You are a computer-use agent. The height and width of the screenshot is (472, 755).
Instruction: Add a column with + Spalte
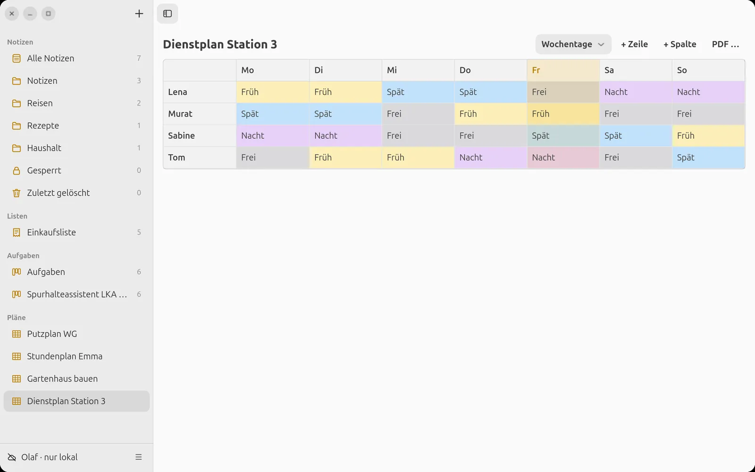(x=680, y=44)
